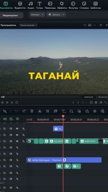Image resolution: width=108 pixels, height=192 pixels.
Task: Mute the DJI_0475 video track speaker
Action: click(x=11, y=141)
